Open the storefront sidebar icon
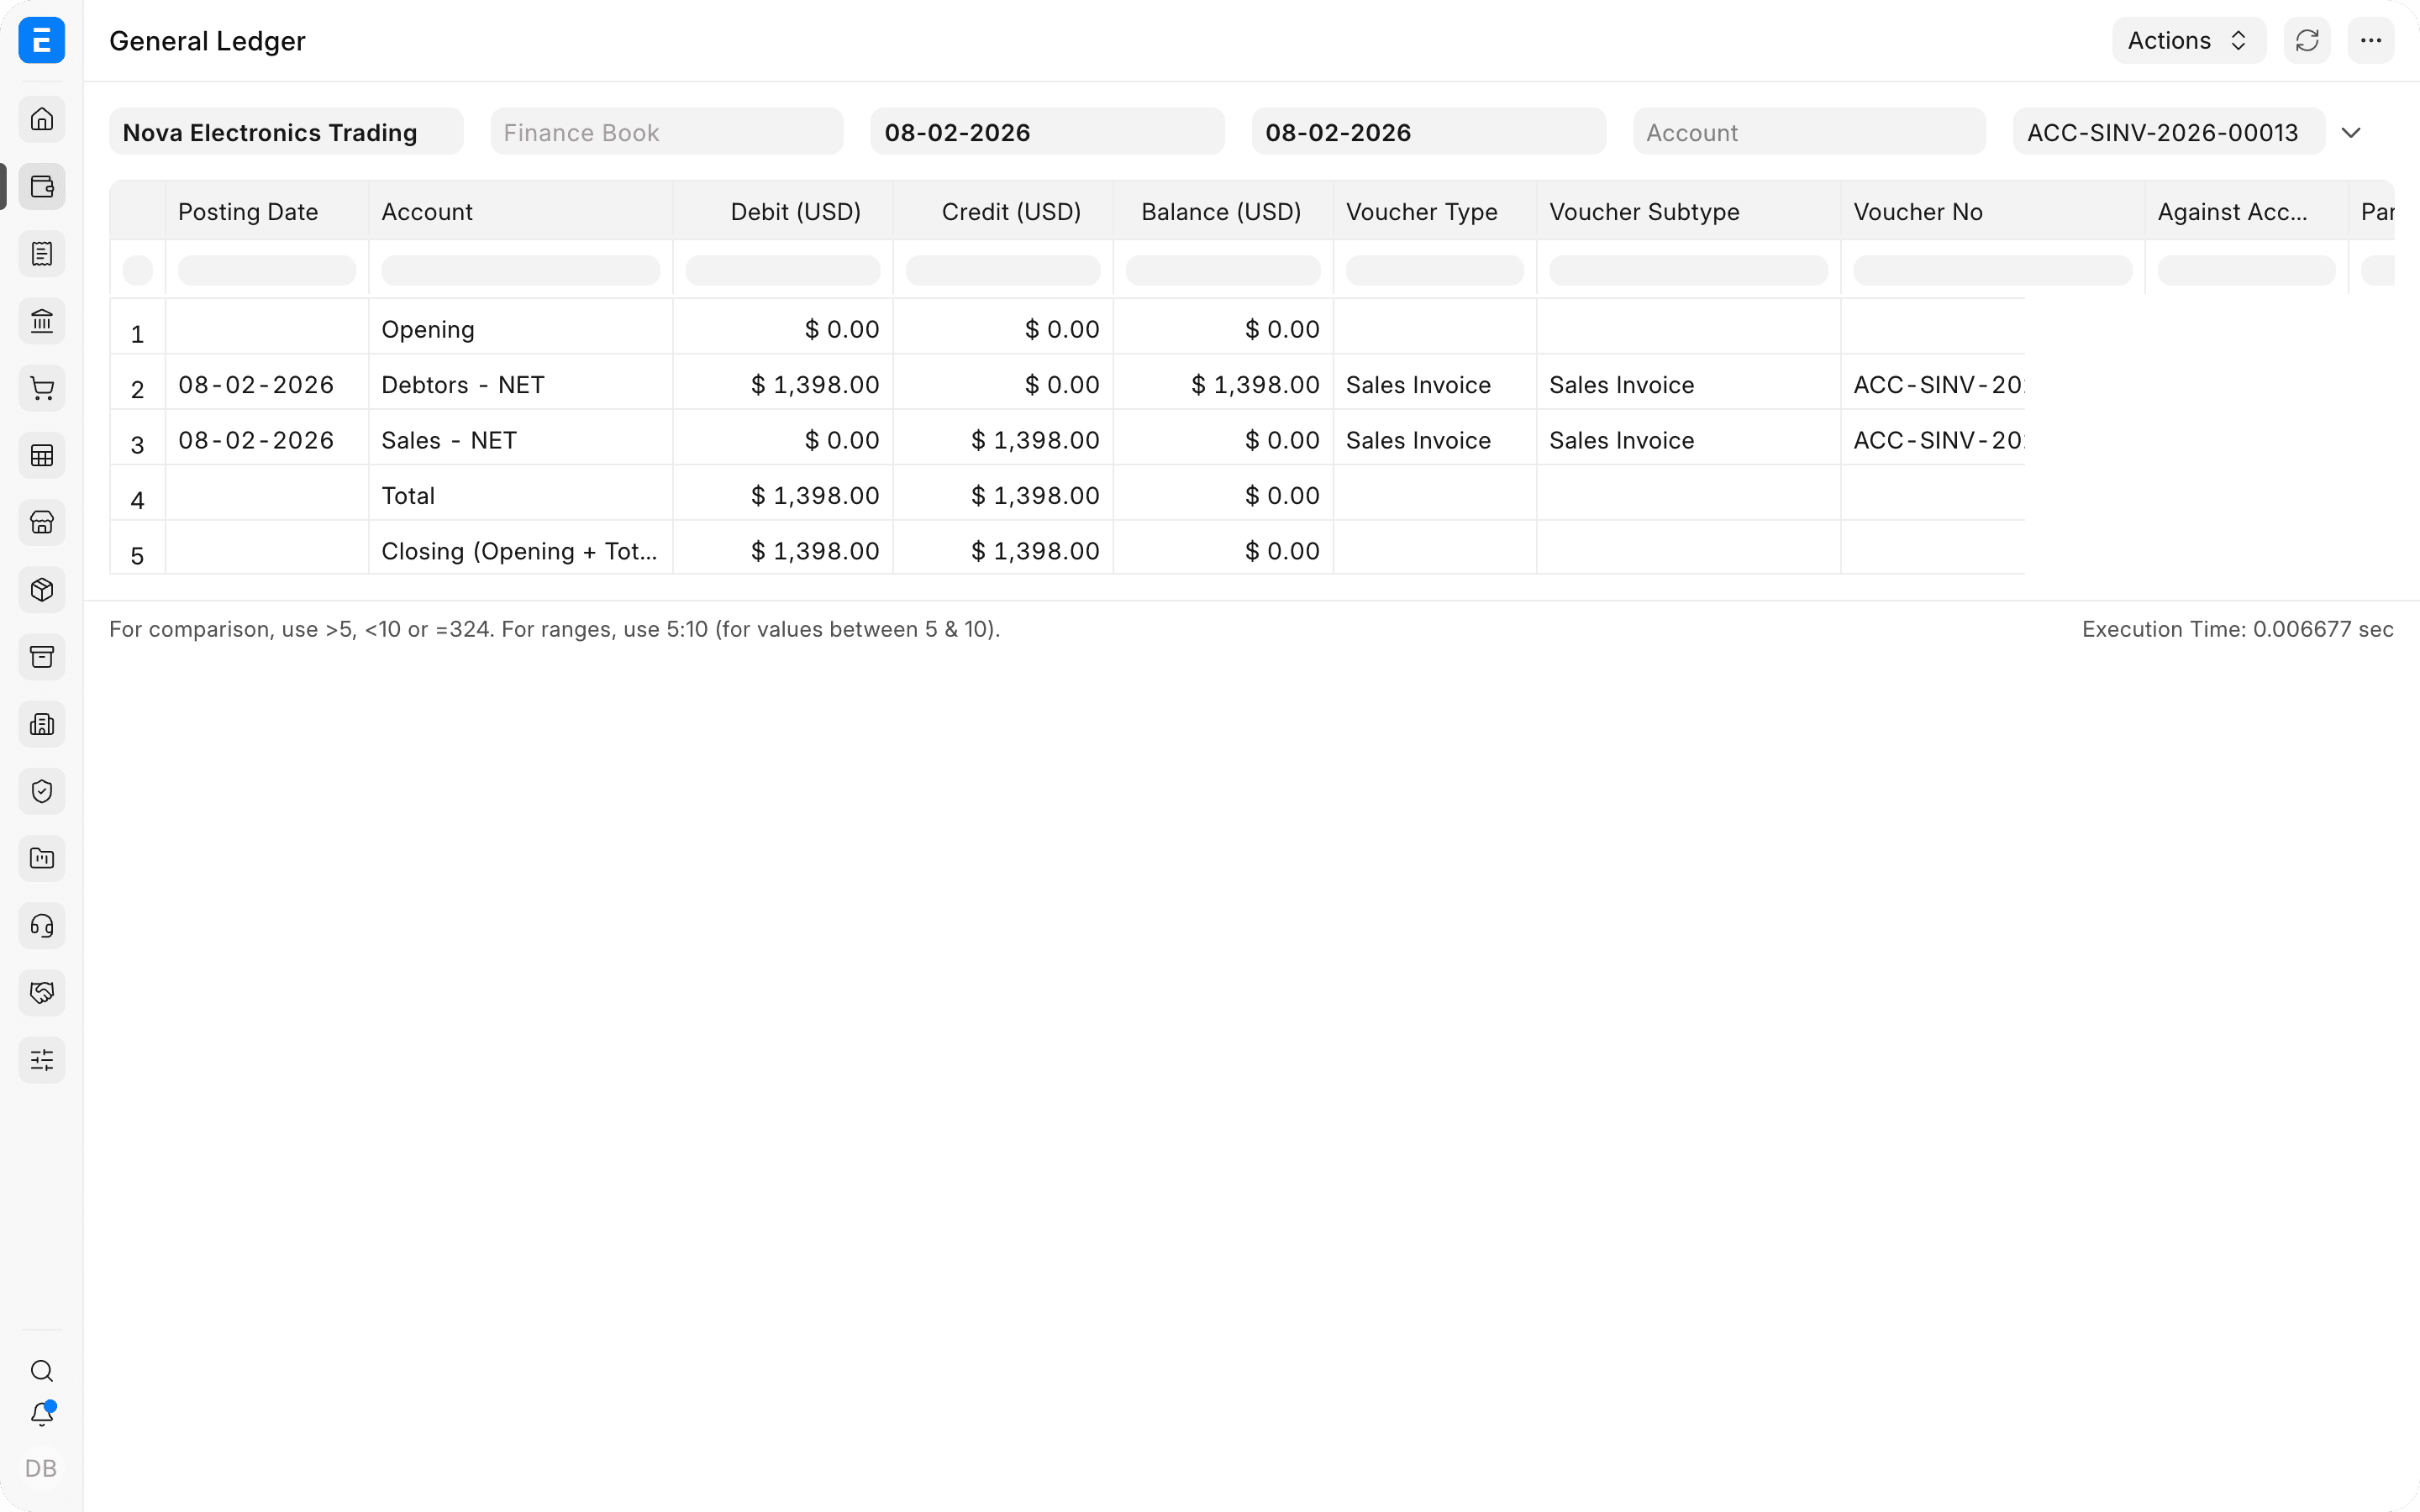This screenshot has width=2420, height=1512. coord(42,522)
